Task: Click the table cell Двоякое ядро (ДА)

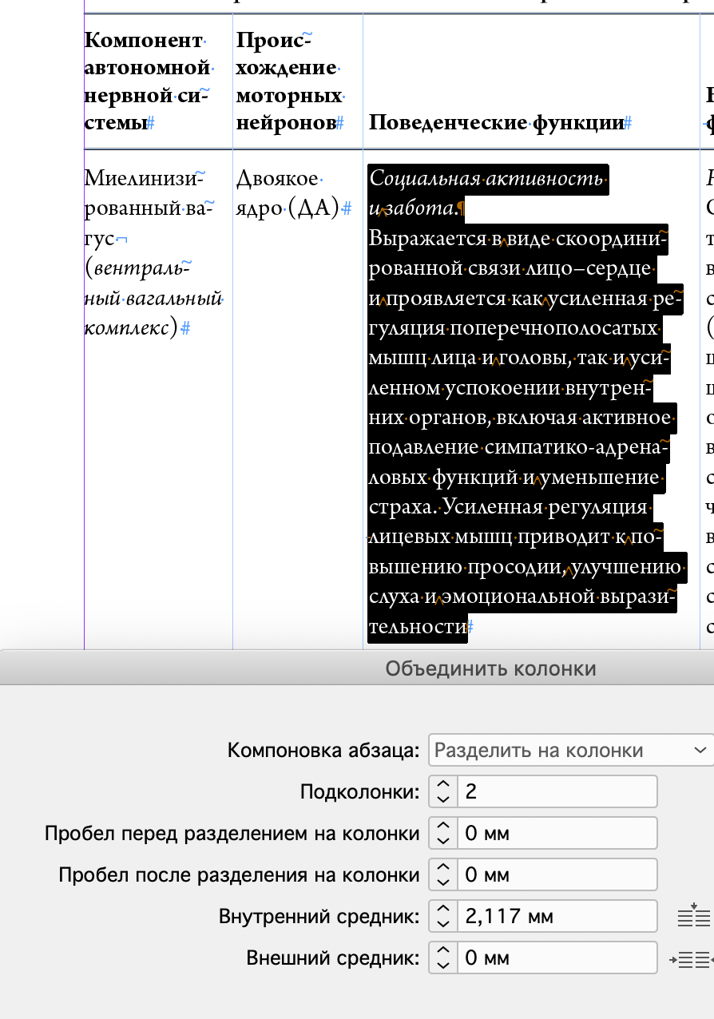Action: click(289, 192)
